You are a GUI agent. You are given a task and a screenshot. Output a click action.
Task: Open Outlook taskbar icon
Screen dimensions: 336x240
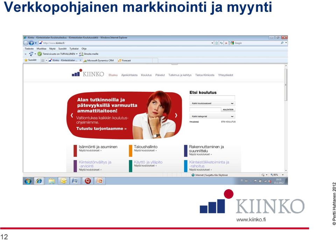point(63,181)
